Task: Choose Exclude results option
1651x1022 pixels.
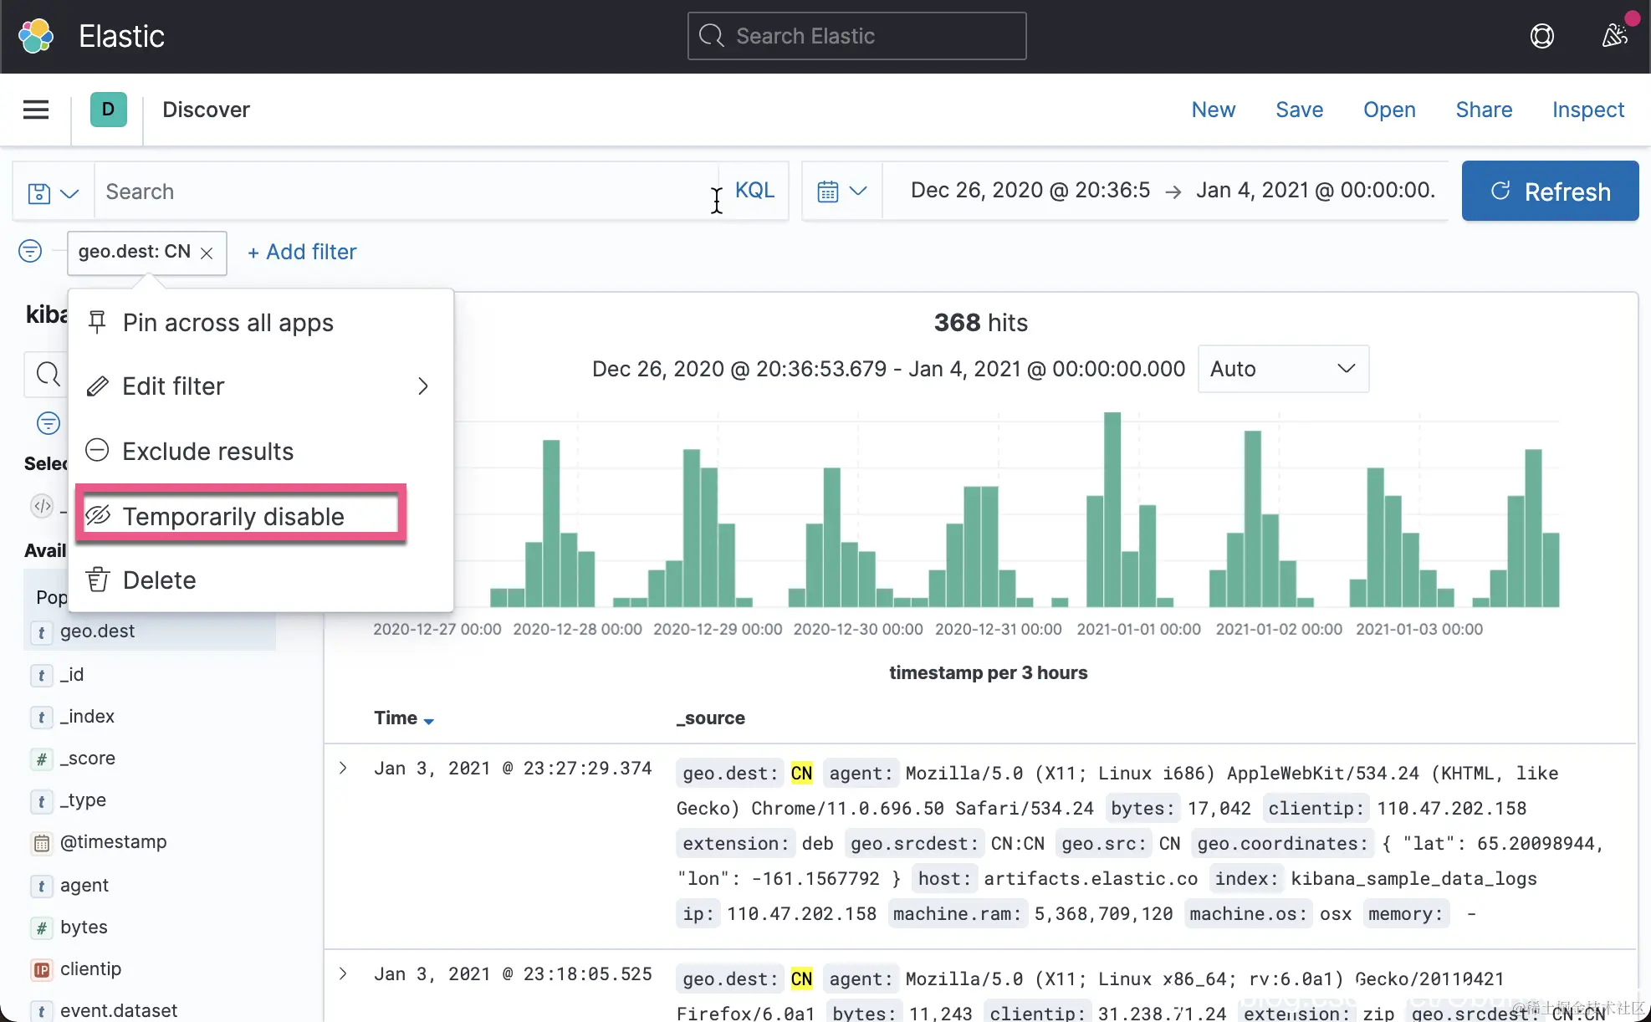Action: point(207,452)
